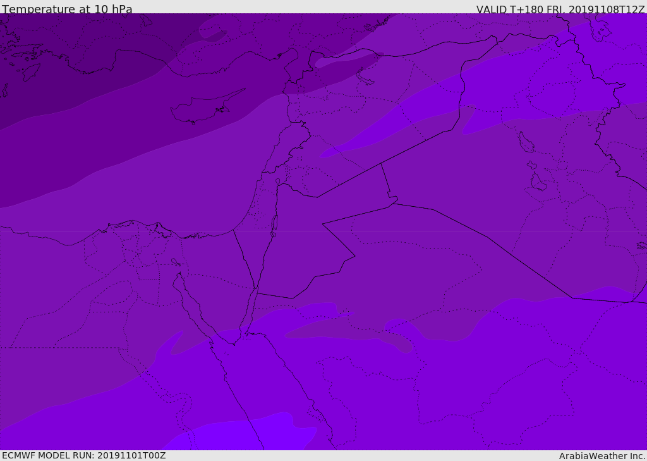This screenshot has height=461, width=647.
Task: Click the 'ArabiaWeather Inc.' credit text
Action: pyautogui.click(x=602, y=456)
